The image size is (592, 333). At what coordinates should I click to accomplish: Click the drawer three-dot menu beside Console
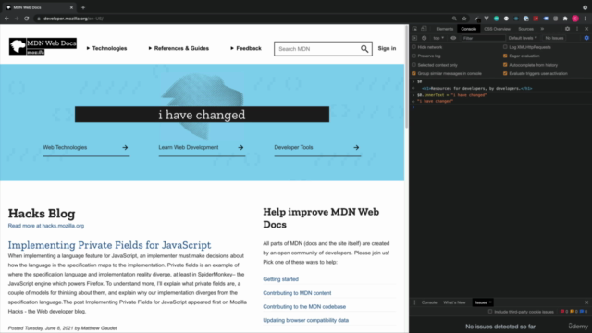(x=414, y=302)
